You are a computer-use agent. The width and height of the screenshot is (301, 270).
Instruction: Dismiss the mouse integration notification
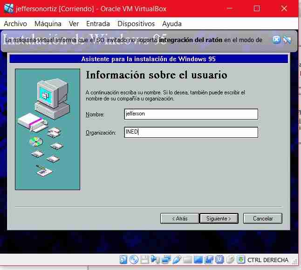(276, 40)
